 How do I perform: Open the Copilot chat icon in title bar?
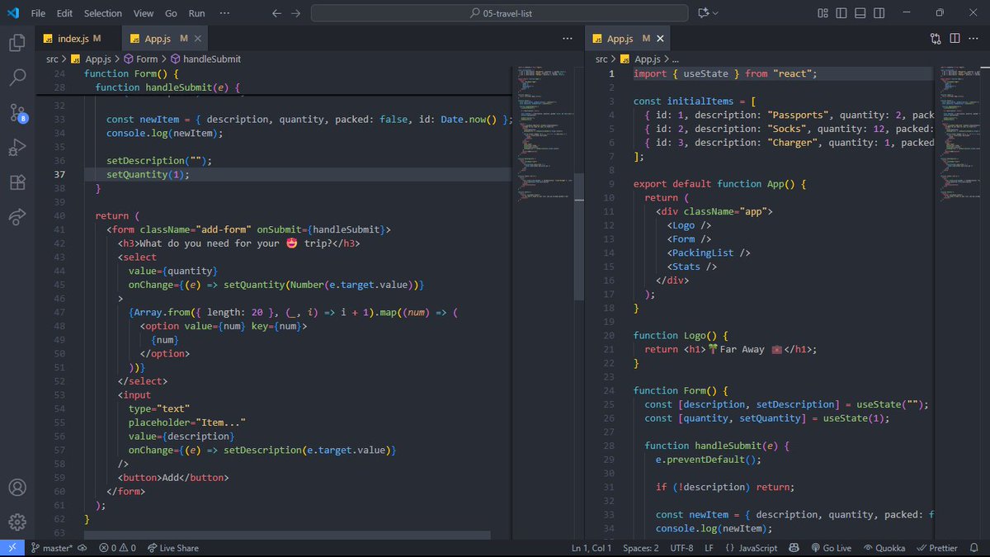pos(703,13)
